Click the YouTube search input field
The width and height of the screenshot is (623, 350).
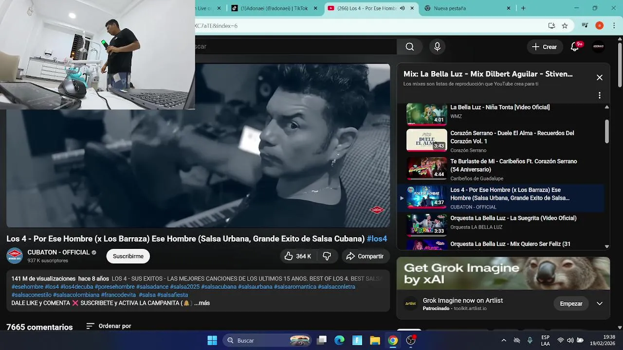tap(296, 47)
